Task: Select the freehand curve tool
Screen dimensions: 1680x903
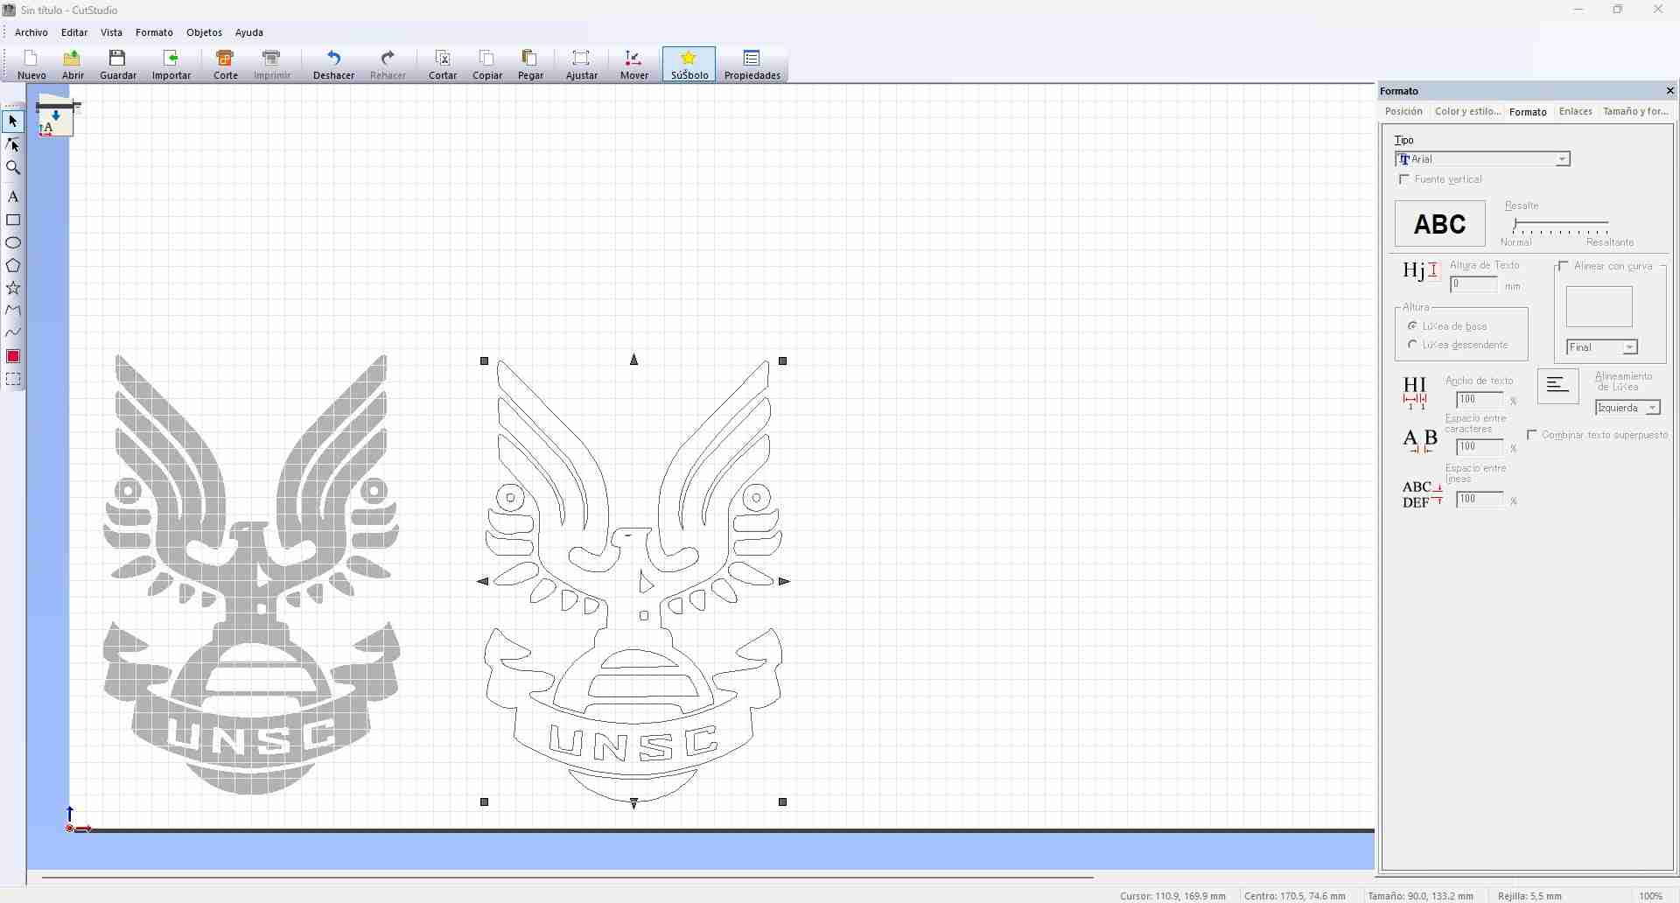Action: [13, 333]
